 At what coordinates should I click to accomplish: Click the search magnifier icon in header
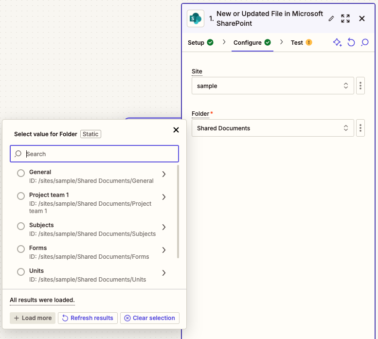[365, 43]
